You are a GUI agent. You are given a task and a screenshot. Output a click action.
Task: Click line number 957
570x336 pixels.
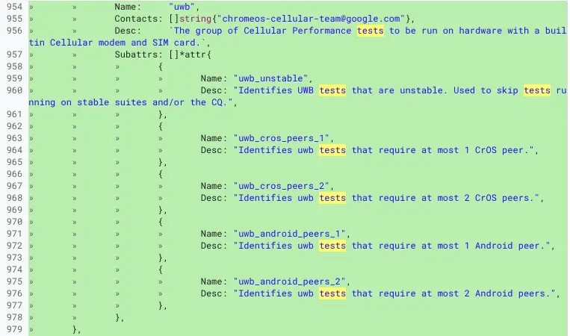pyautogui.click(x=14, y=55)
